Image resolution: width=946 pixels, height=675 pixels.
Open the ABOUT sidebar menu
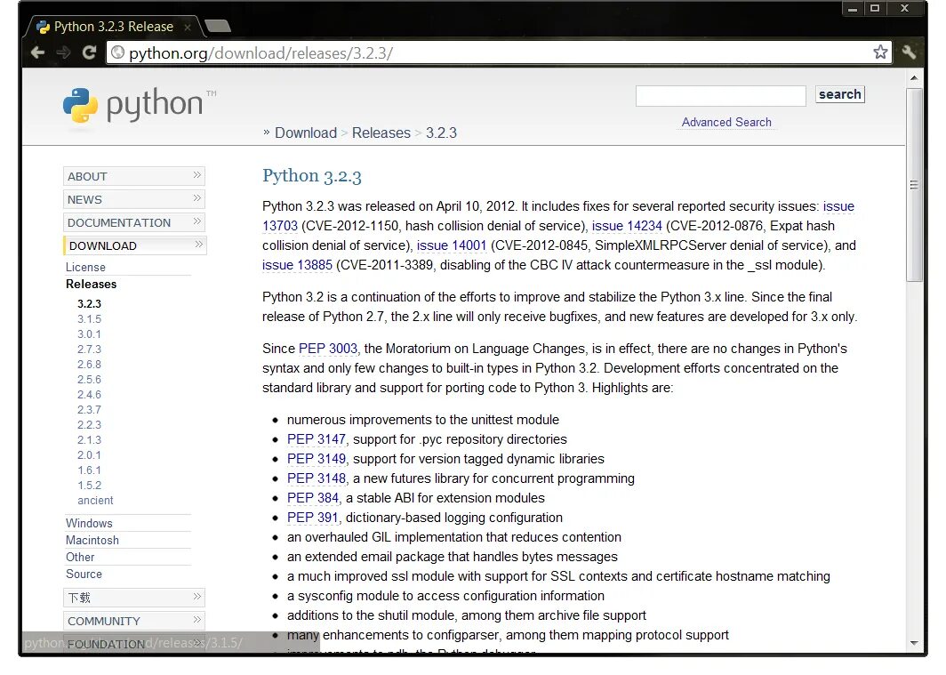point(134,176)
